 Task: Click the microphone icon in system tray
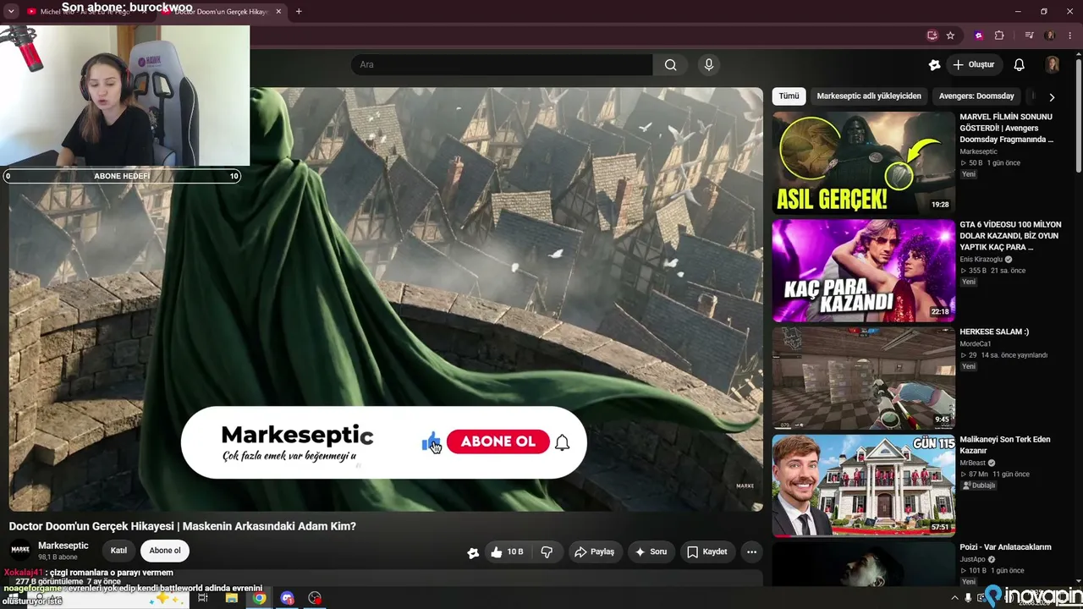[968, 598]
